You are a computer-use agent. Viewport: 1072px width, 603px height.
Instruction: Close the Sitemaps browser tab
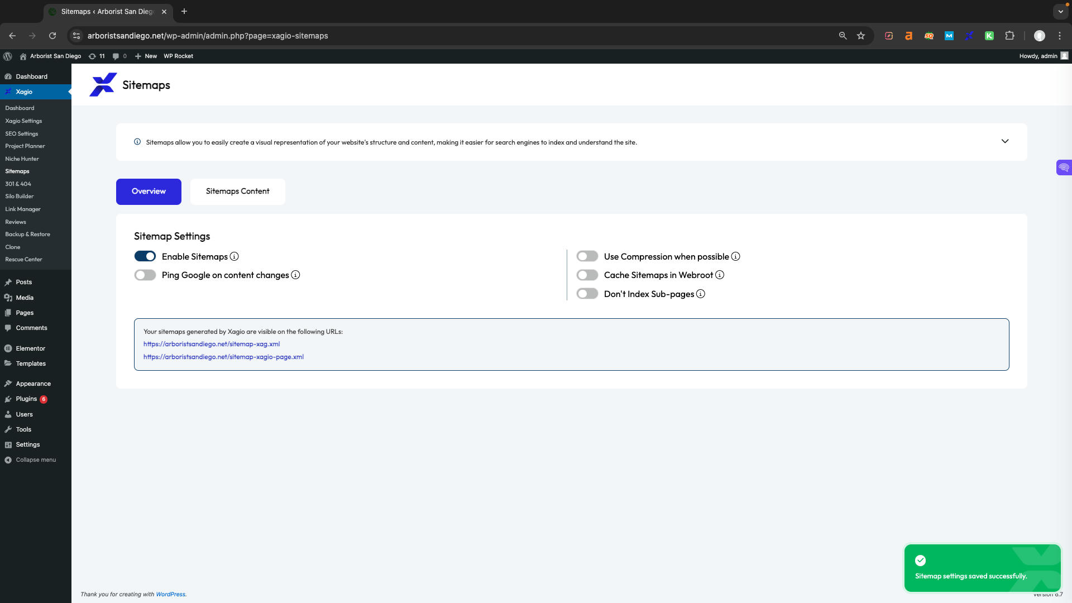click(164, 12)
